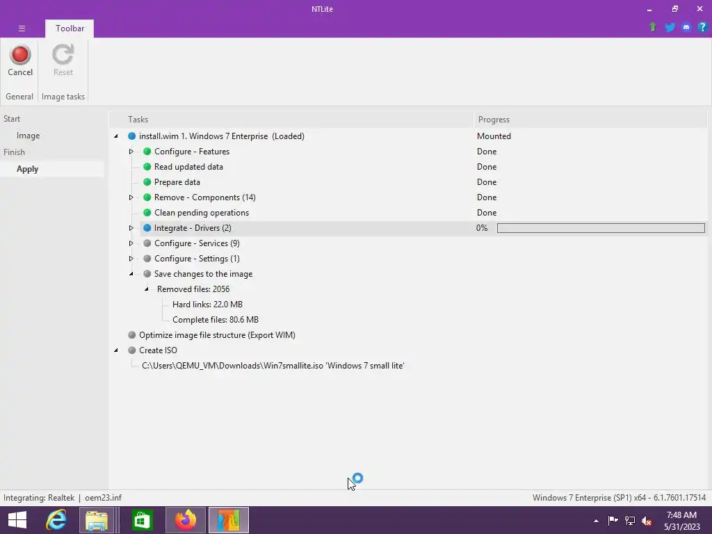Open the Discord icon
The height and width of the screenshot is (534, 712).
[686, 27]
